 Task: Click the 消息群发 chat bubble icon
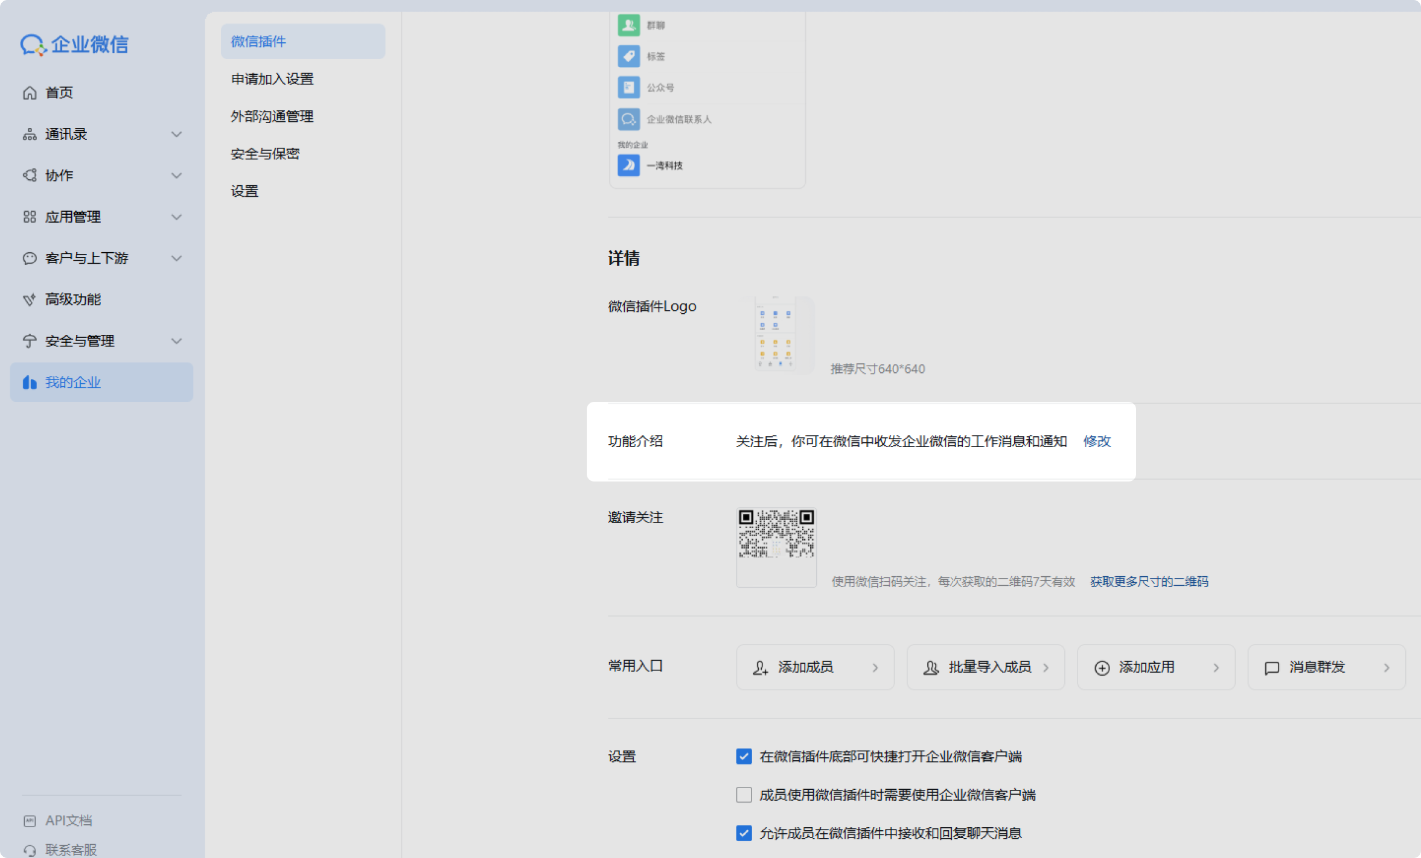pos(1272,667)
